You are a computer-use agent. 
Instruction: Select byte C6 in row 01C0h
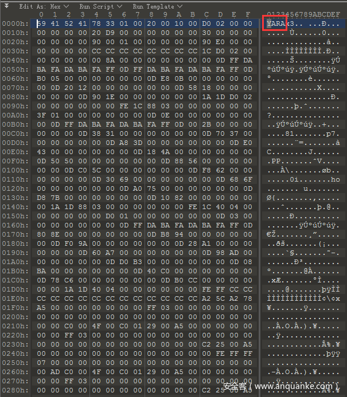69,280
